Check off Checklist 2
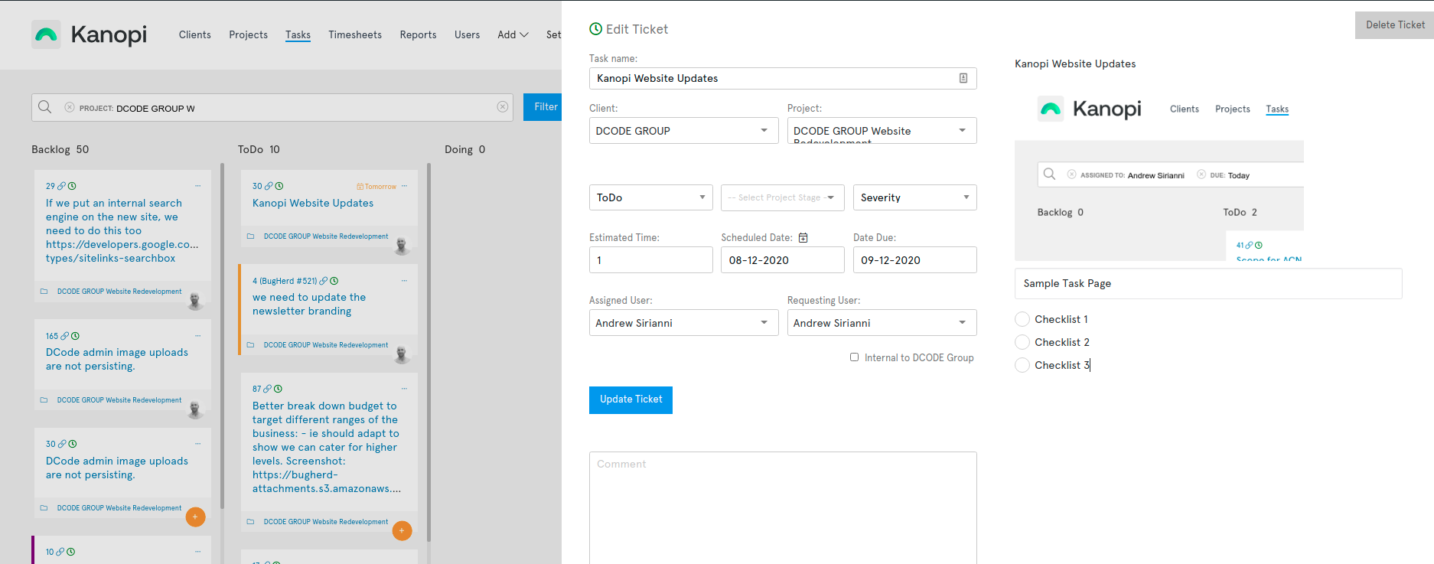Viewport: 1434px width, 564px height. pos(1022,342)
